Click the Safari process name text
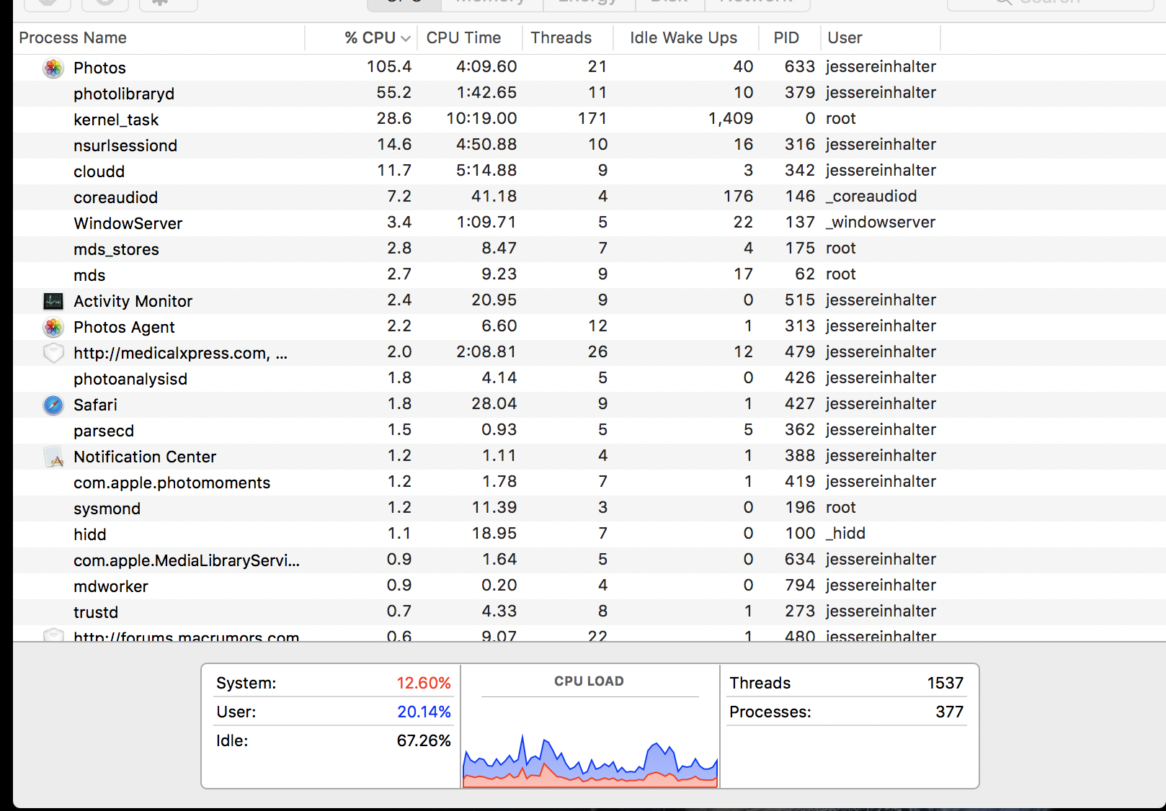Screen dimensions: 1166x811 pos(95,405)
